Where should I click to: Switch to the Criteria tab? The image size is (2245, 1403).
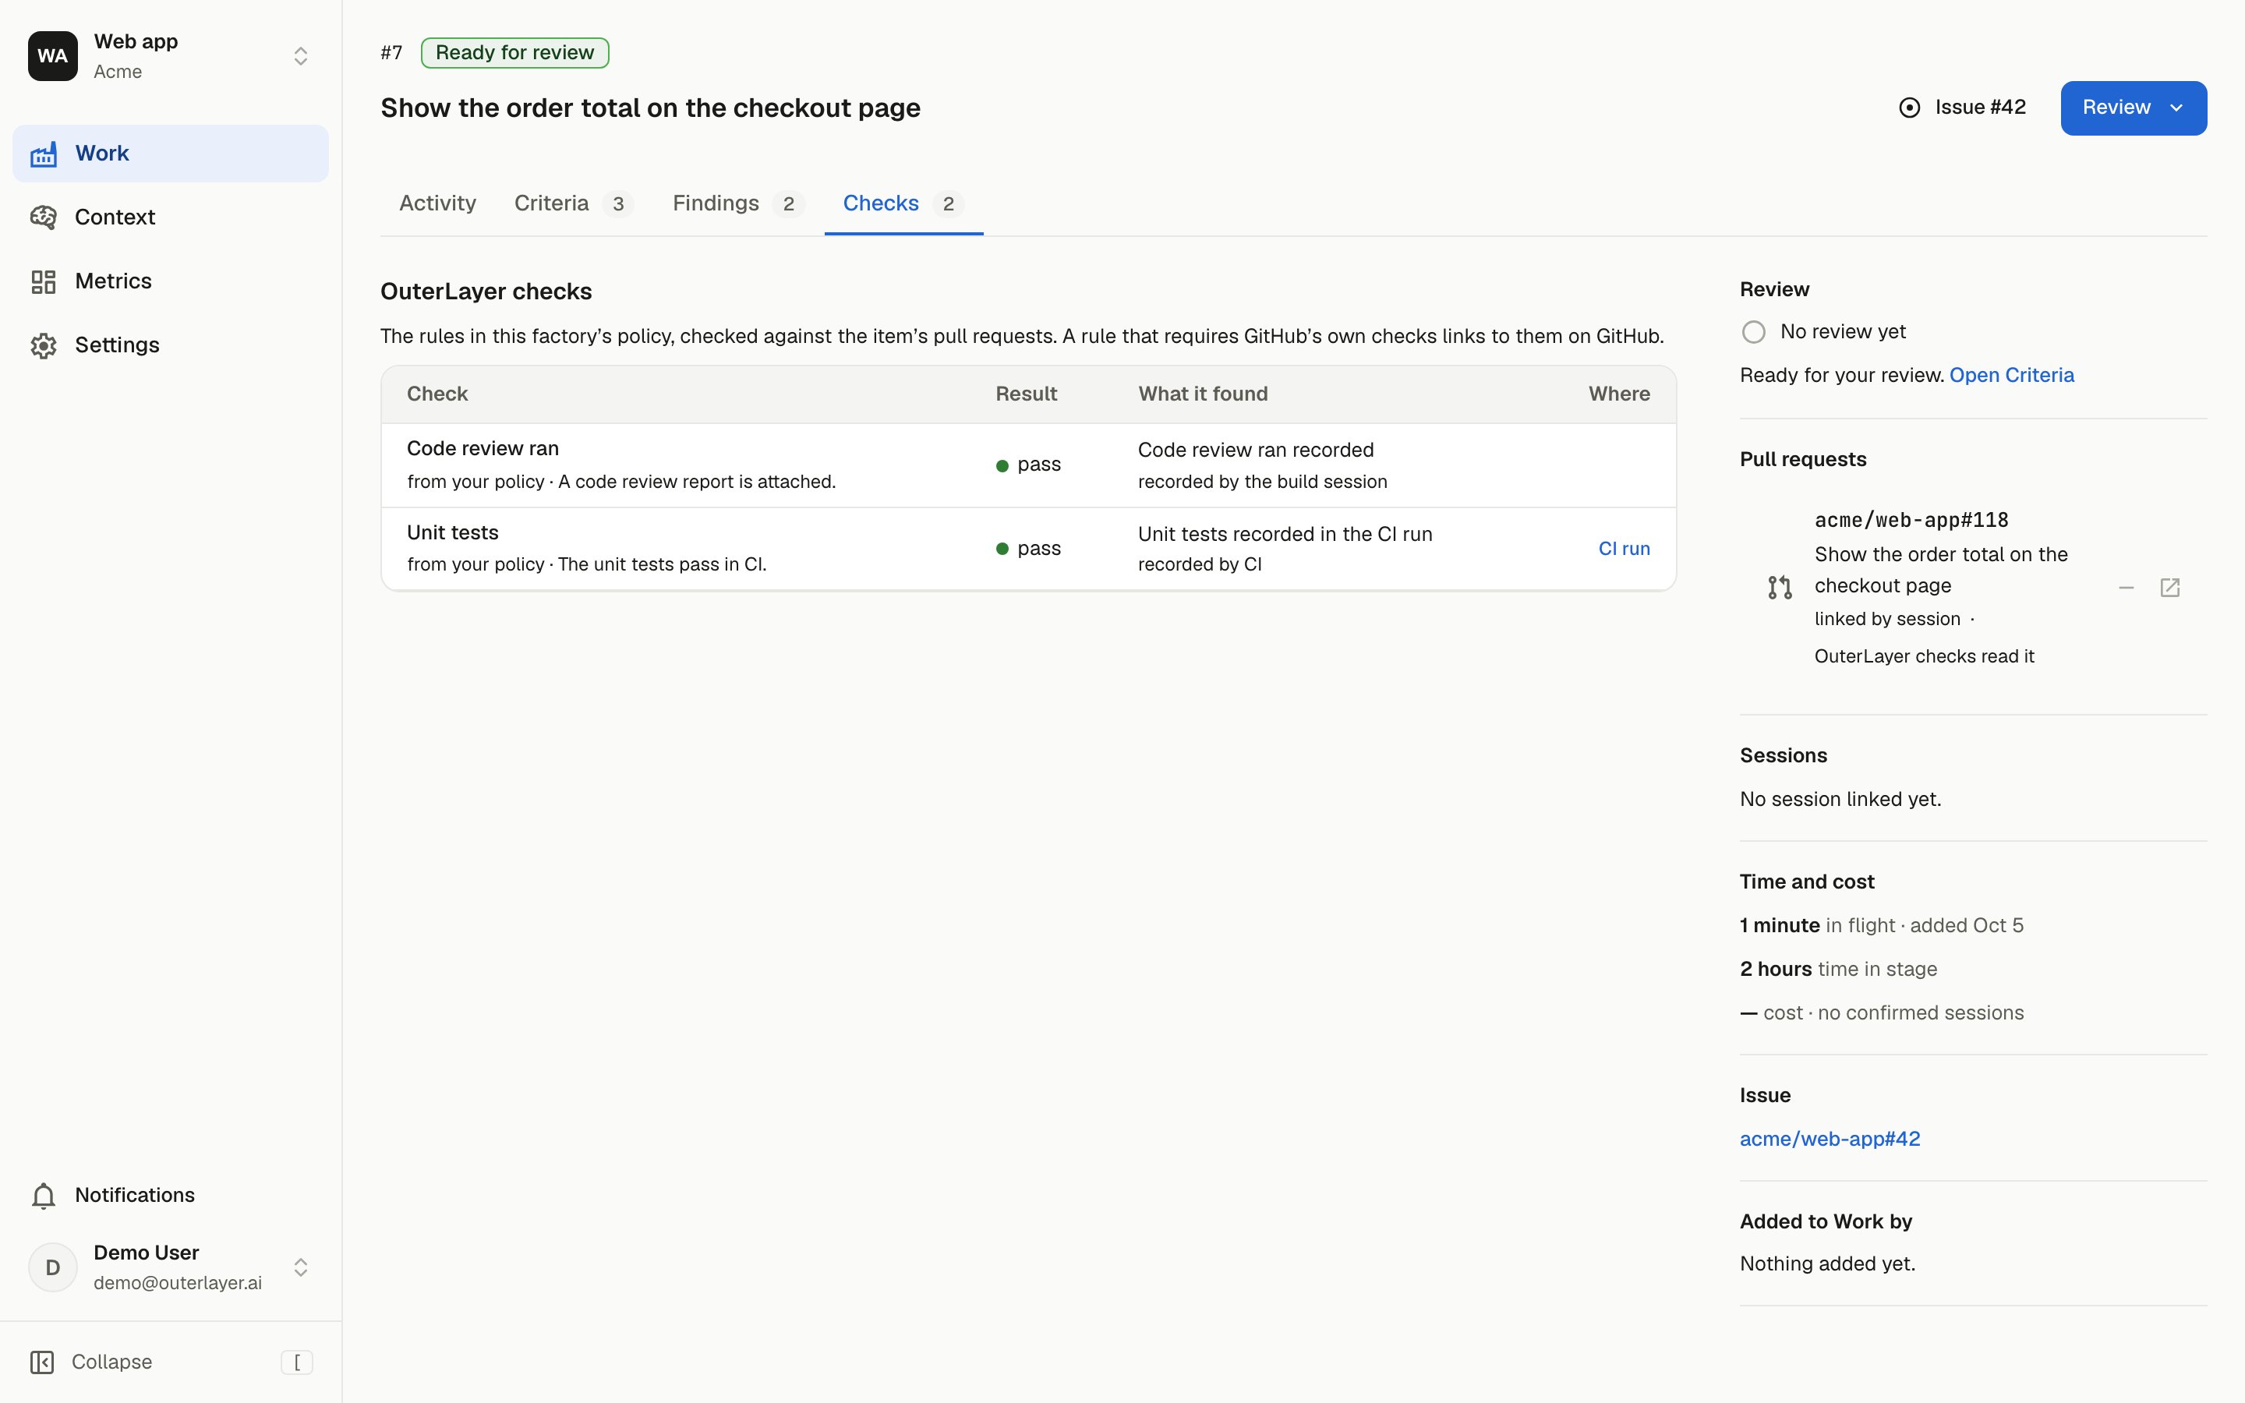coord(573,203)
